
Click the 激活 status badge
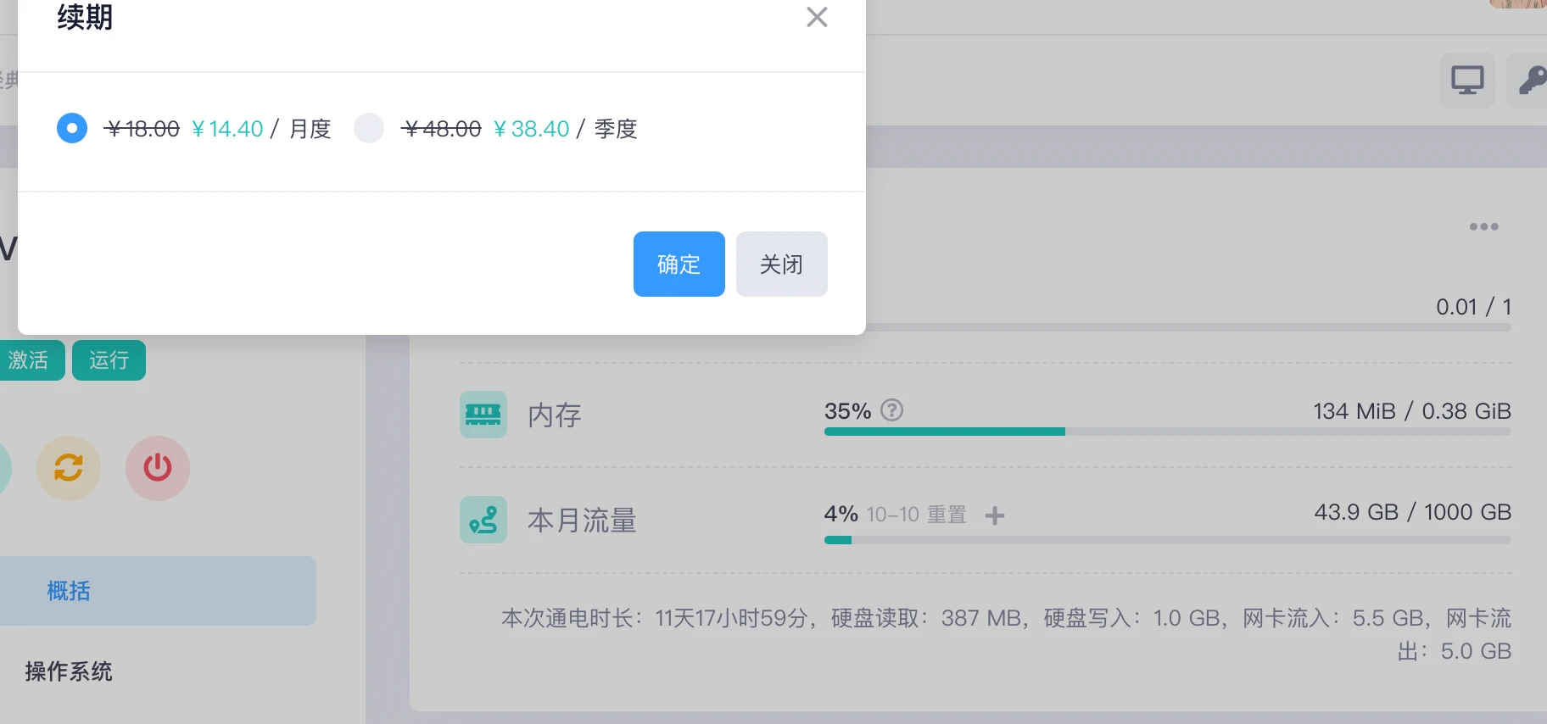click(x=31, y=360)
